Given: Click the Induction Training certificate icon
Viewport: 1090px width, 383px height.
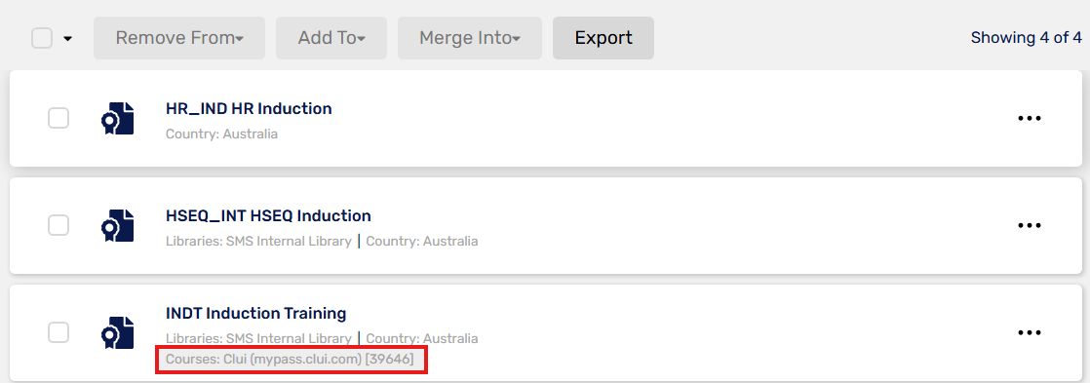Looking at the screenshot, I should (x=117, y=332).
